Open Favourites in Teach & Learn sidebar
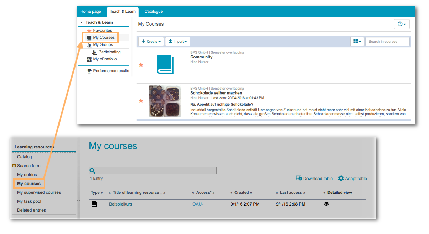The image size is (429, 234). point(102,31)
